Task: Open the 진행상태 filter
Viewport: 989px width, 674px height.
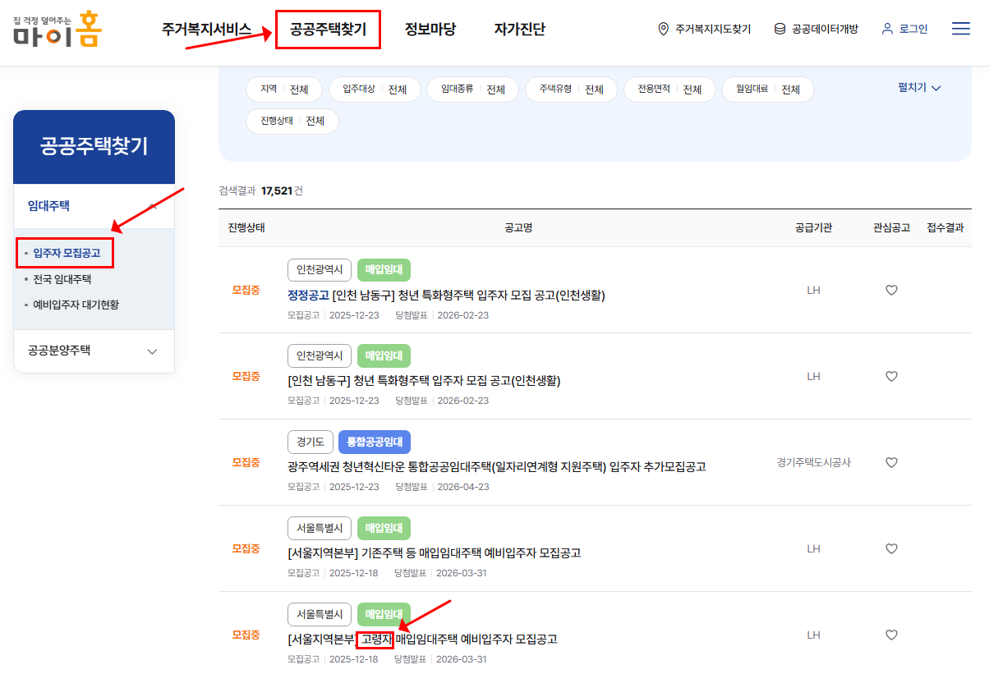Action: coord(292,121)
